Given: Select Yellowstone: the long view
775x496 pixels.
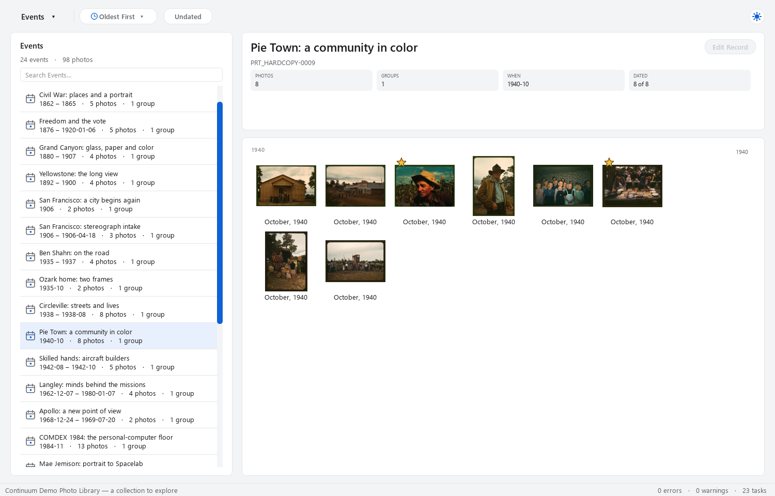Looking at the screenshot, I should (118, 178).
